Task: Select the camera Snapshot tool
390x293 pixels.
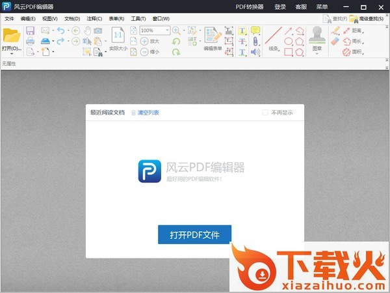Action: [98, 31]
